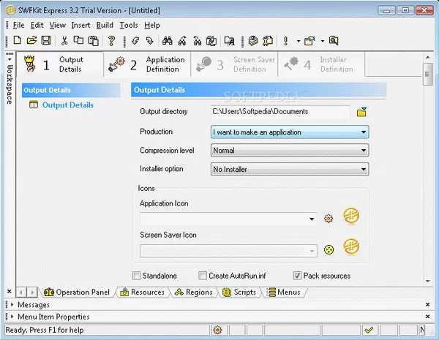Click the Application Icon preview logo
Viewport: 439px width, 340px height.
351,216
